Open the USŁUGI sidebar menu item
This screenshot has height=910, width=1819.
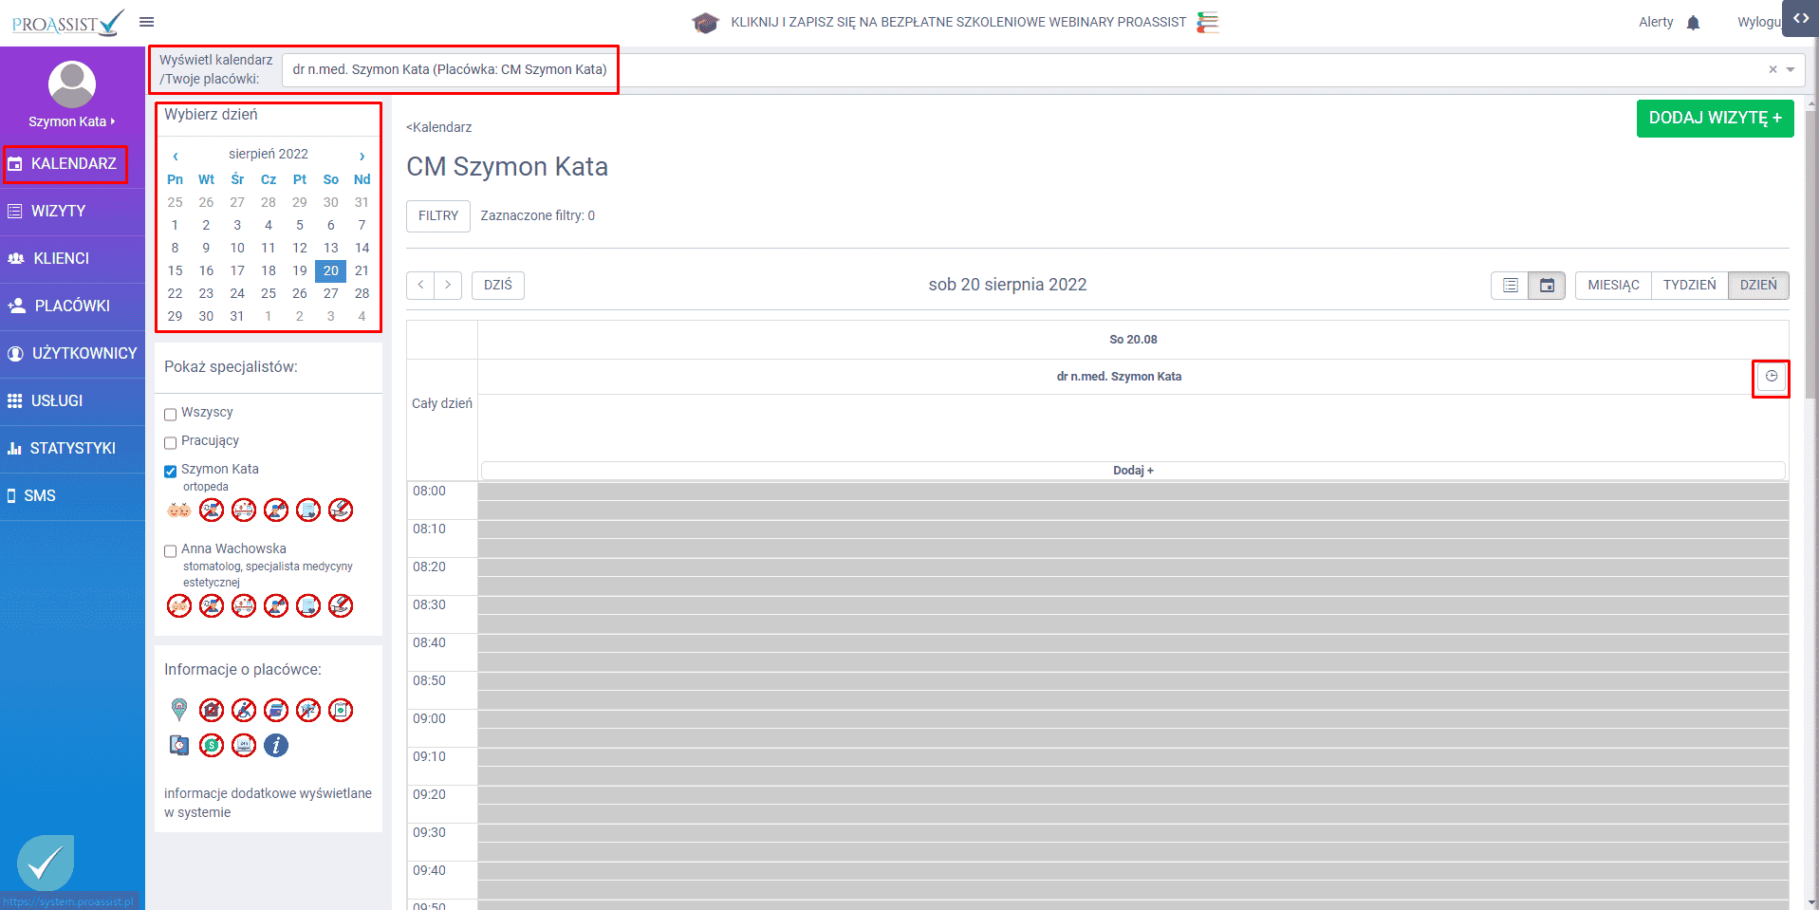click(x=72, y=401)
